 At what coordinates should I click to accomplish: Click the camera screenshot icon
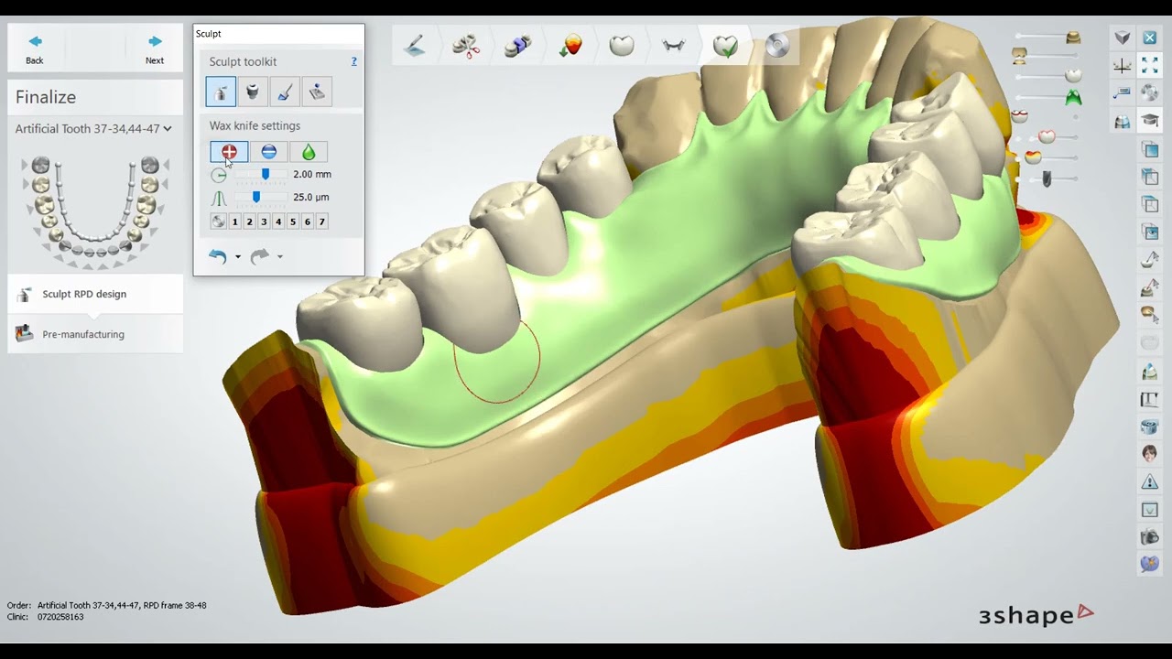pyautogui.click(x=1150, y=537)
